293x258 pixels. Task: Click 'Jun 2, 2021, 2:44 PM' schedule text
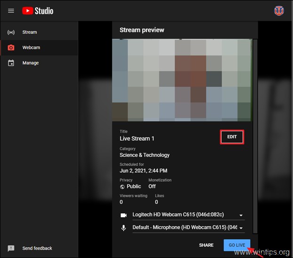tap(143, 171)
